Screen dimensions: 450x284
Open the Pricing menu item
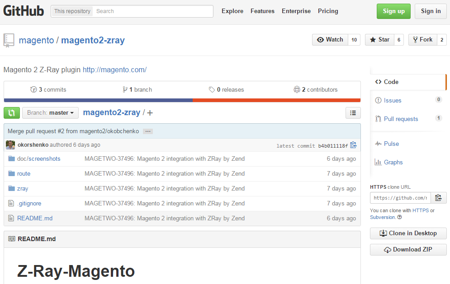[328, 11]
